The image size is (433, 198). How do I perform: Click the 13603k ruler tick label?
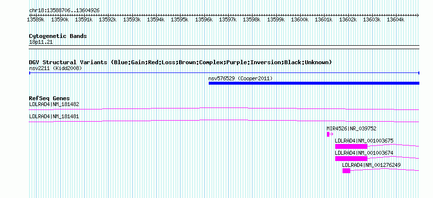point(371,19)
